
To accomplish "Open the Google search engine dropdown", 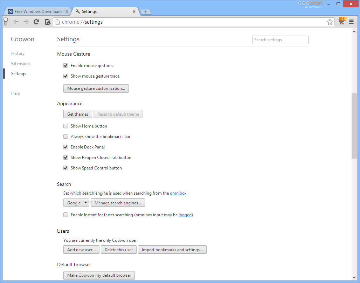I will click(76, 203).
